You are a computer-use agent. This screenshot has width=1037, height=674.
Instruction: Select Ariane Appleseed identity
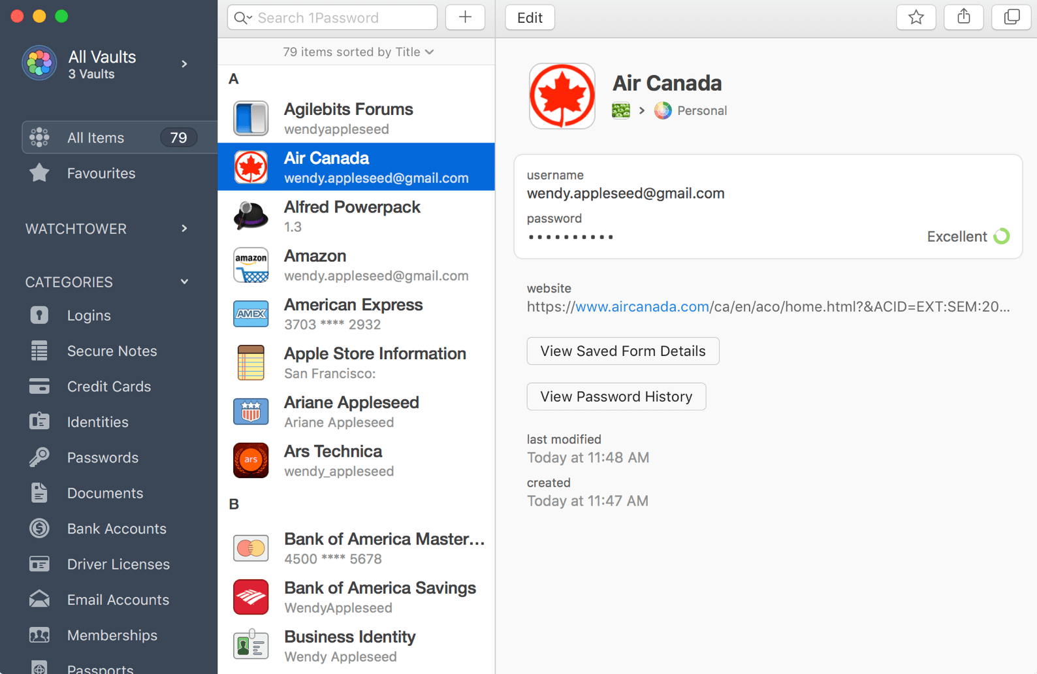[x=357, y=411]
